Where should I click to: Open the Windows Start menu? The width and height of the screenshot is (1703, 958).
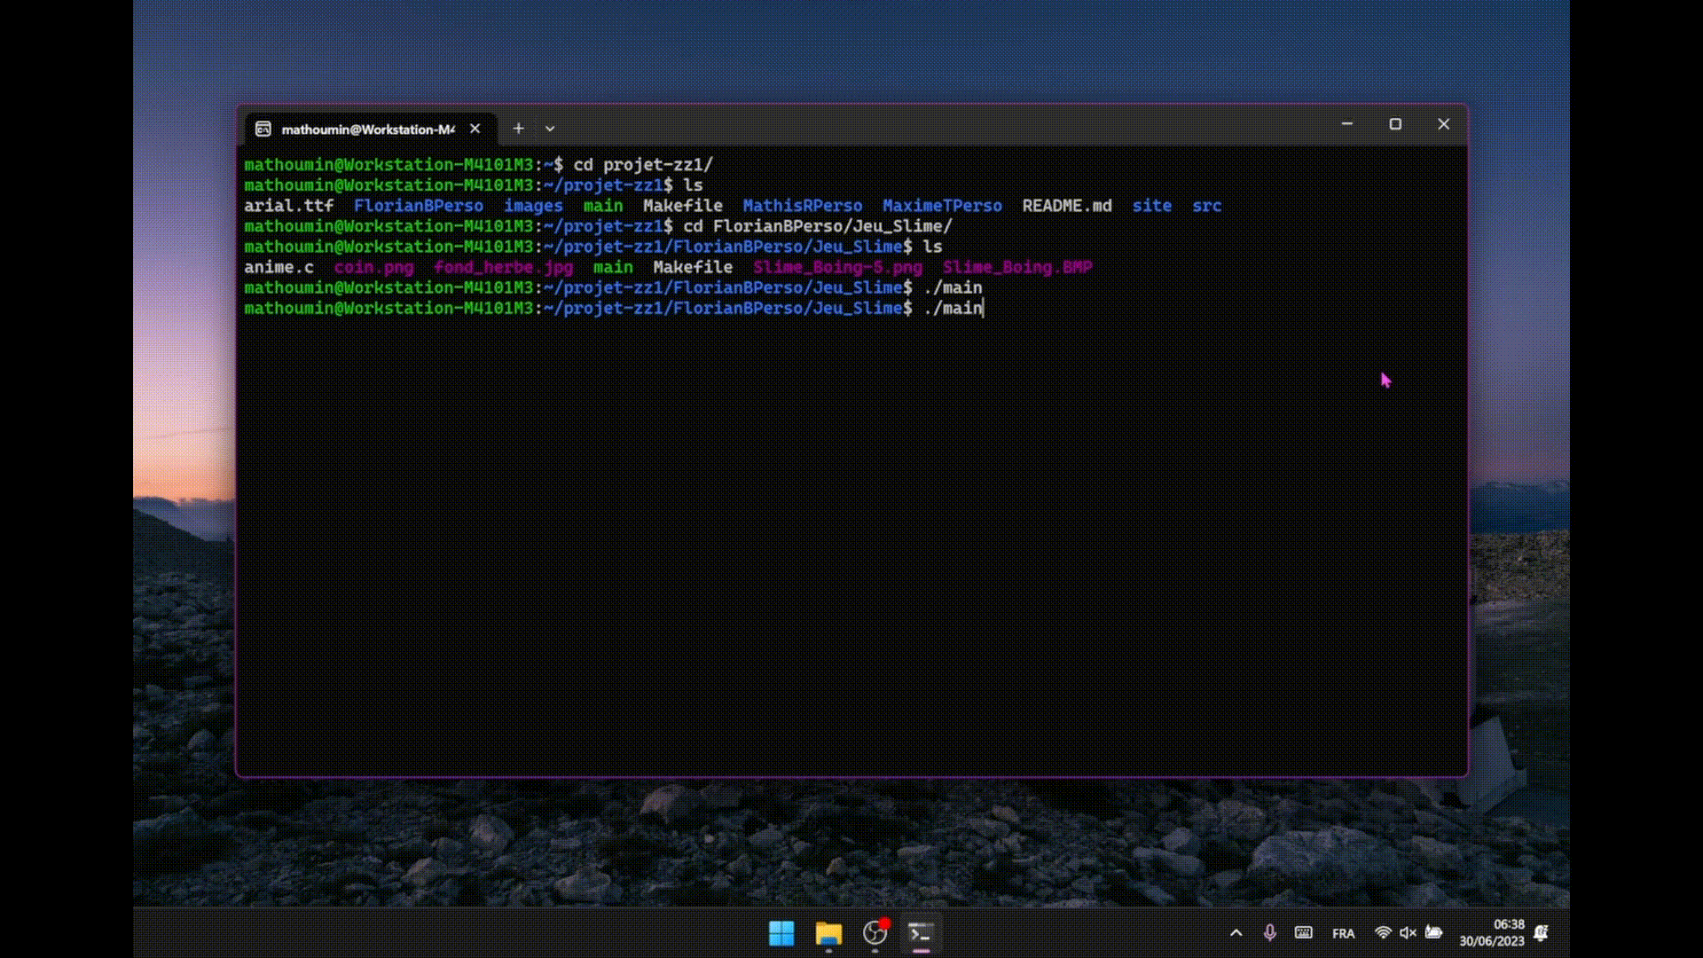click(x=781, y=933)
